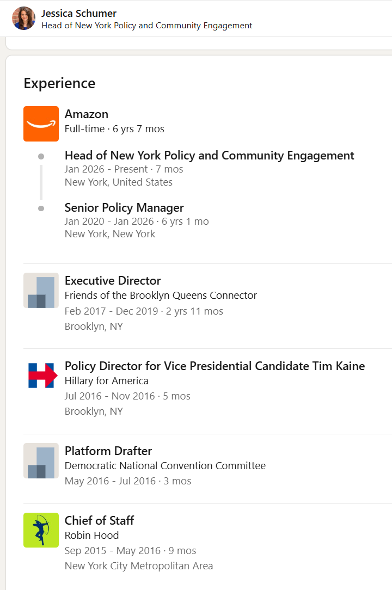Open the Executive Director job title
The height and width of the screenshot is (590, 392).
[113, 281]
